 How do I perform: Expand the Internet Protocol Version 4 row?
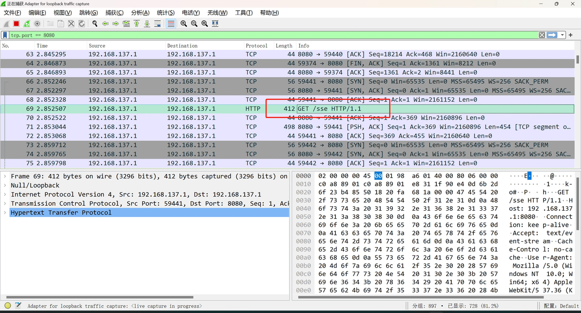click(x=5, y=195)
